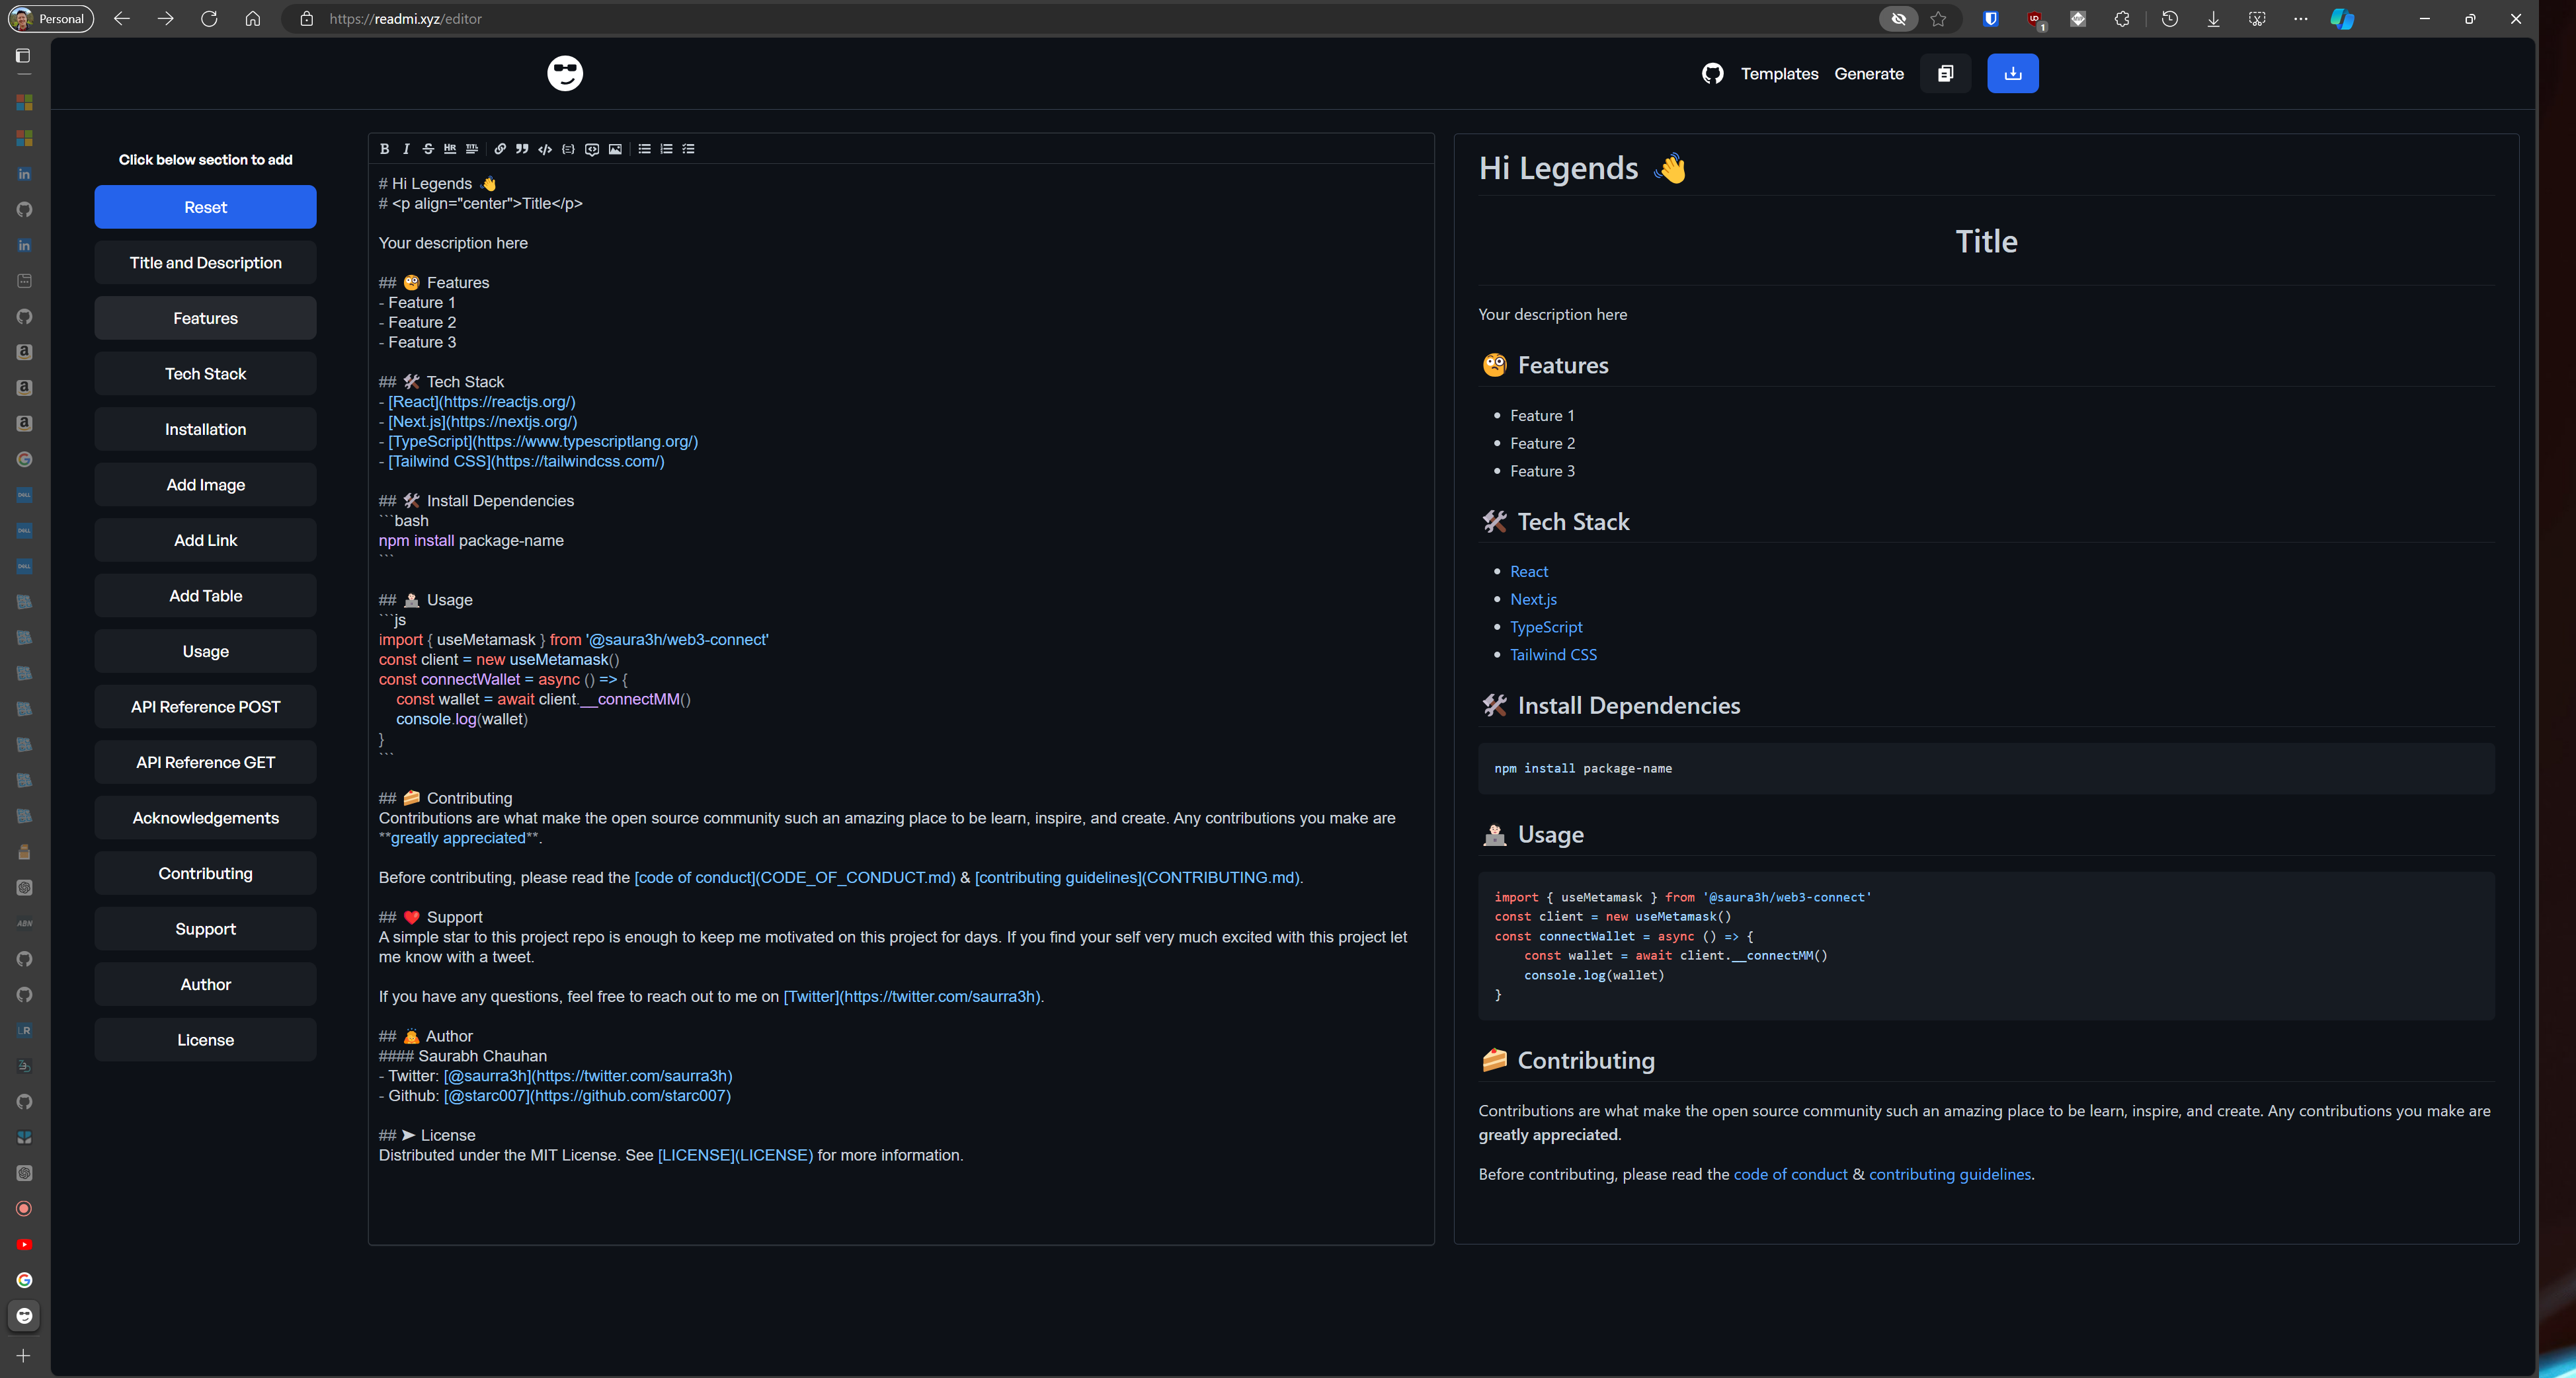
Task: Open the Templates menu item
Action: [1779, 73]
